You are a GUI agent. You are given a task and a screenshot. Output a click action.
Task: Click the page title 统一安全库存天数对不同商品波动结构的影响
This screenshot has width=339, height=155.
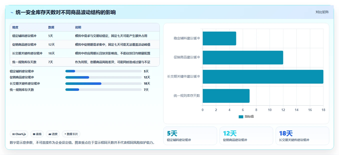[x=66, y=12]
